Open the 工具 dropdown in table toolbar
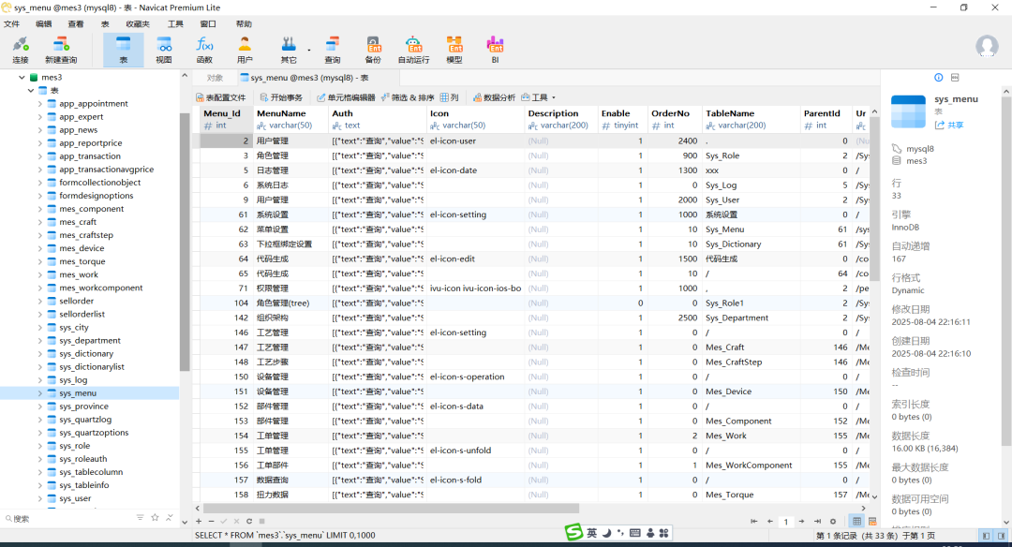This screenshot has width=1012, height=547. (x=539, y=97)
